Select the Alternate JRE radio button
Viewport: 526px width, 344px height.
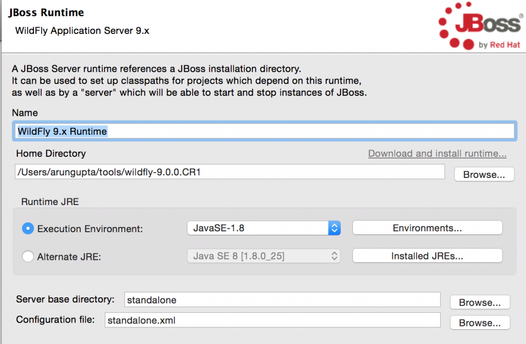28,256
